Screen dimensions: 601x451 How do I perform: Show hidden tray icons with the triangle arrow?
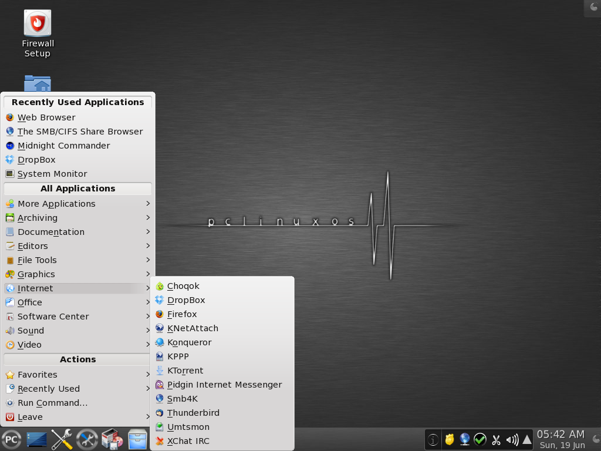(x=527, y=439)
